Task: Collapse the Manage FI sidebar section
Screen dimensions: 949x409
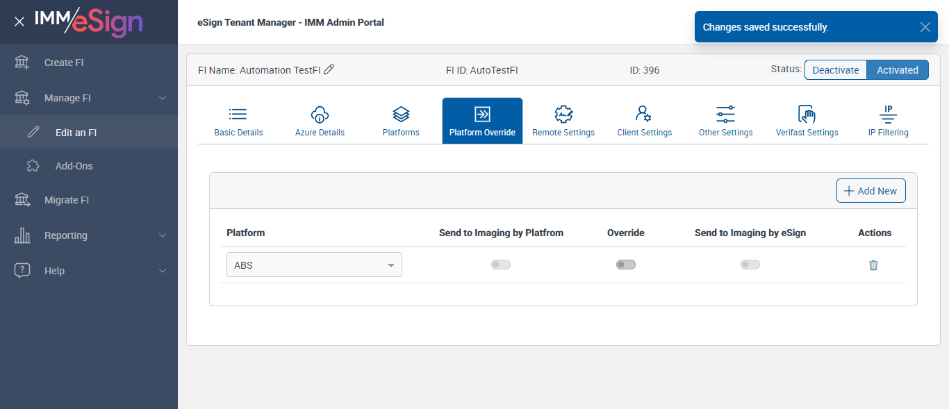Action: click(163, 98)
